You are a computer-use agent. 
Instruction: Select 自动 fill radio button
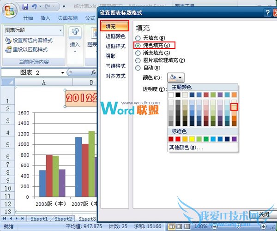138,68
